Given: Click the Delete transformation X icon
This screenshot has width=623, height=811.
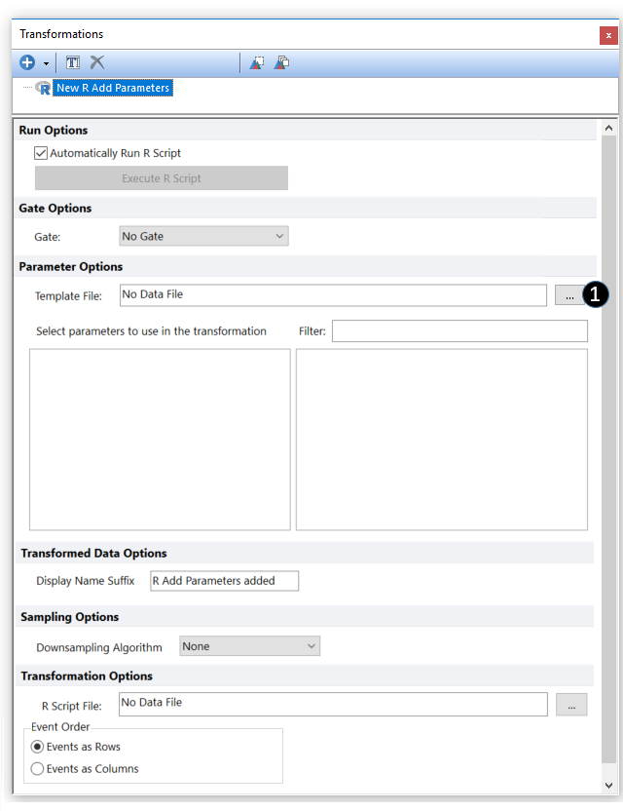Looking at the screenshot, I should click(x=97, y=62).
